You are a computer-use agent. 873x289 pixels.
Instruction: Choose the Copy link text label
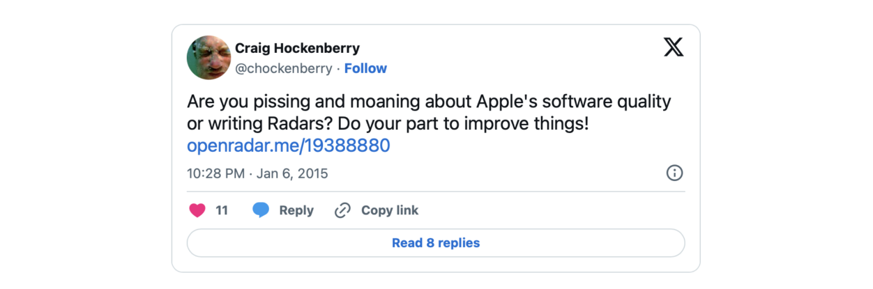pyautogui.click(x=390, y=210)
